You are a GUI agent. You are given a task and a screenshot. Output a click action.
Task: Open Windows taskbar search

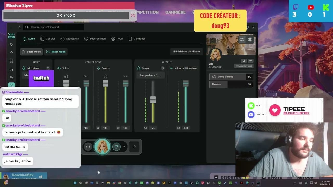click(x=81, y=183)
